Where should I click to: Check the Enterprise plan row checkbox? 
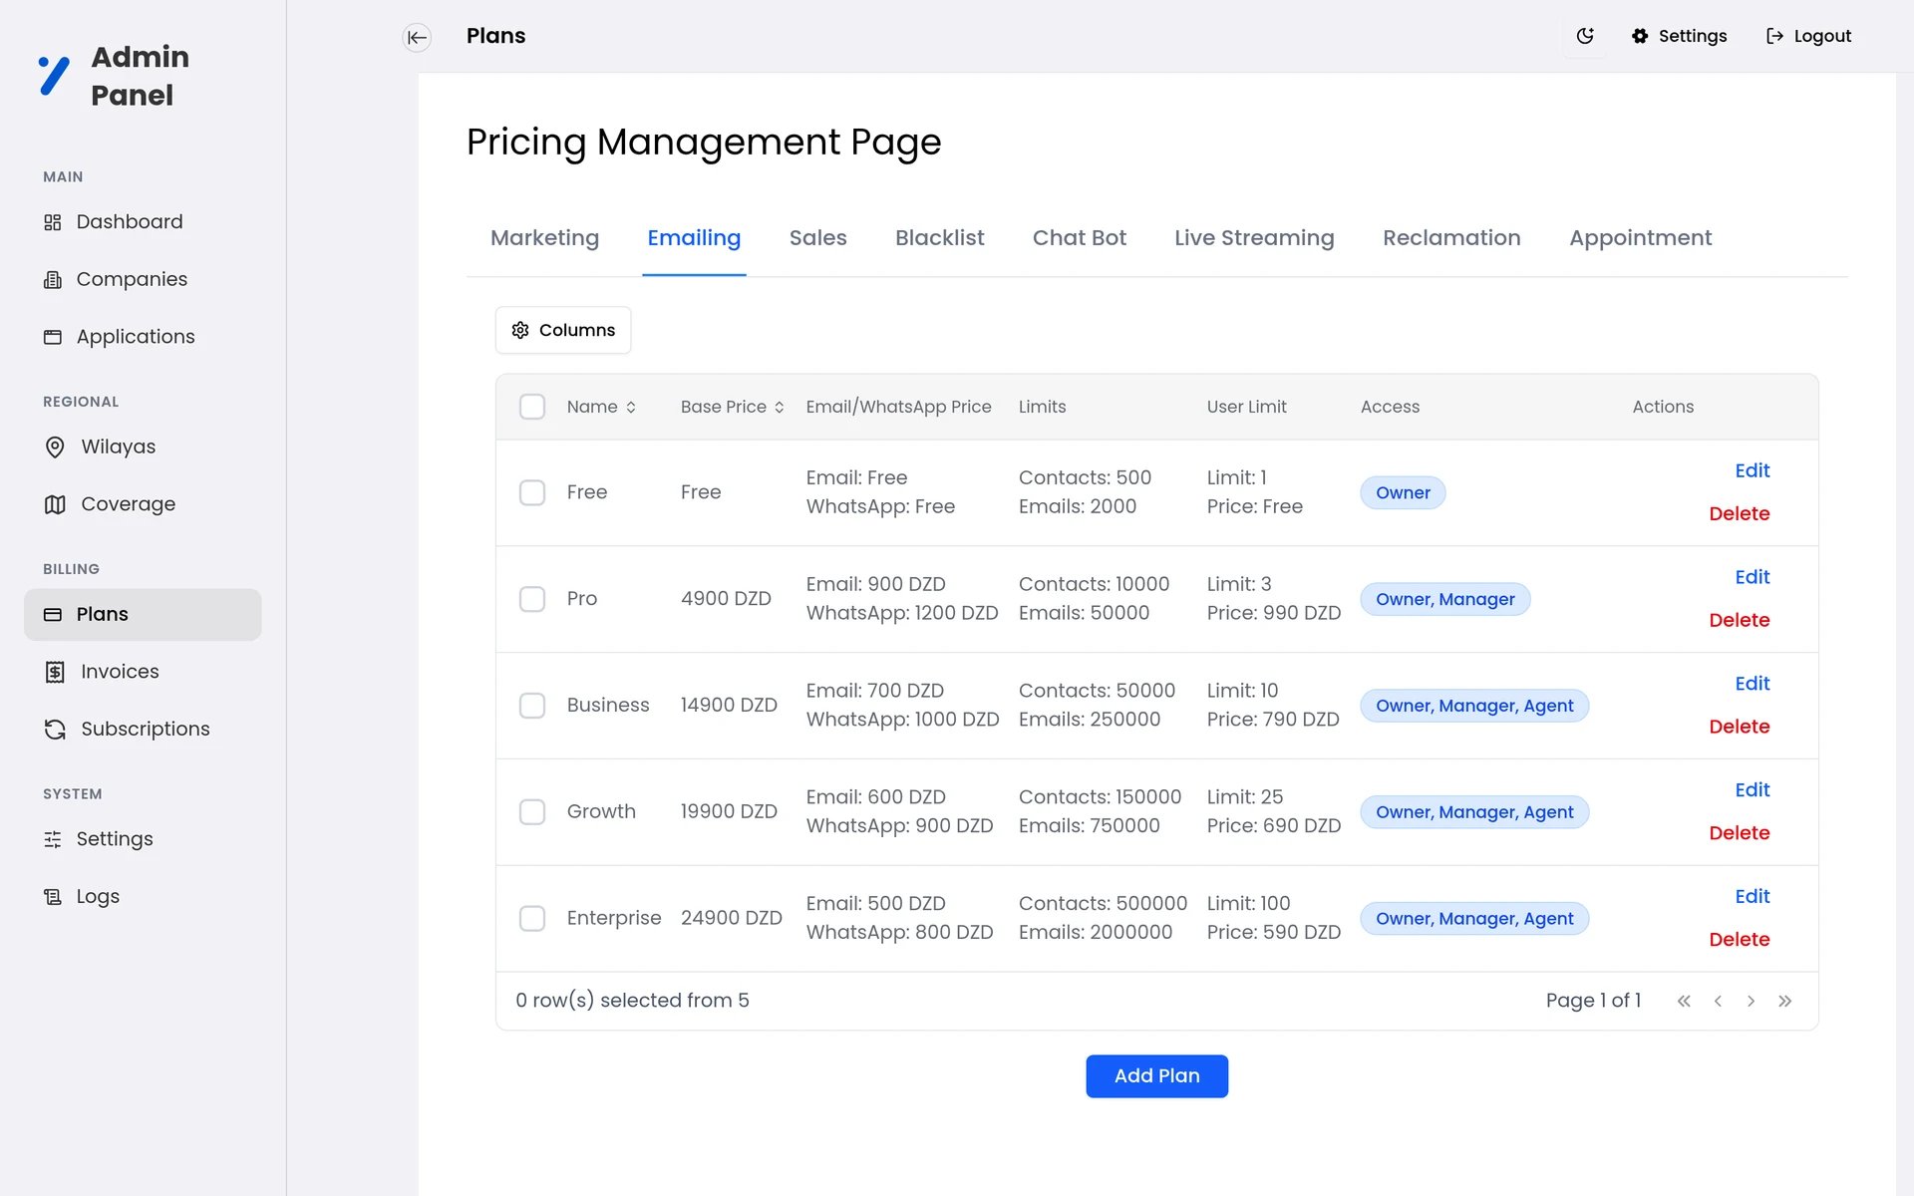[x=532, y=918]
